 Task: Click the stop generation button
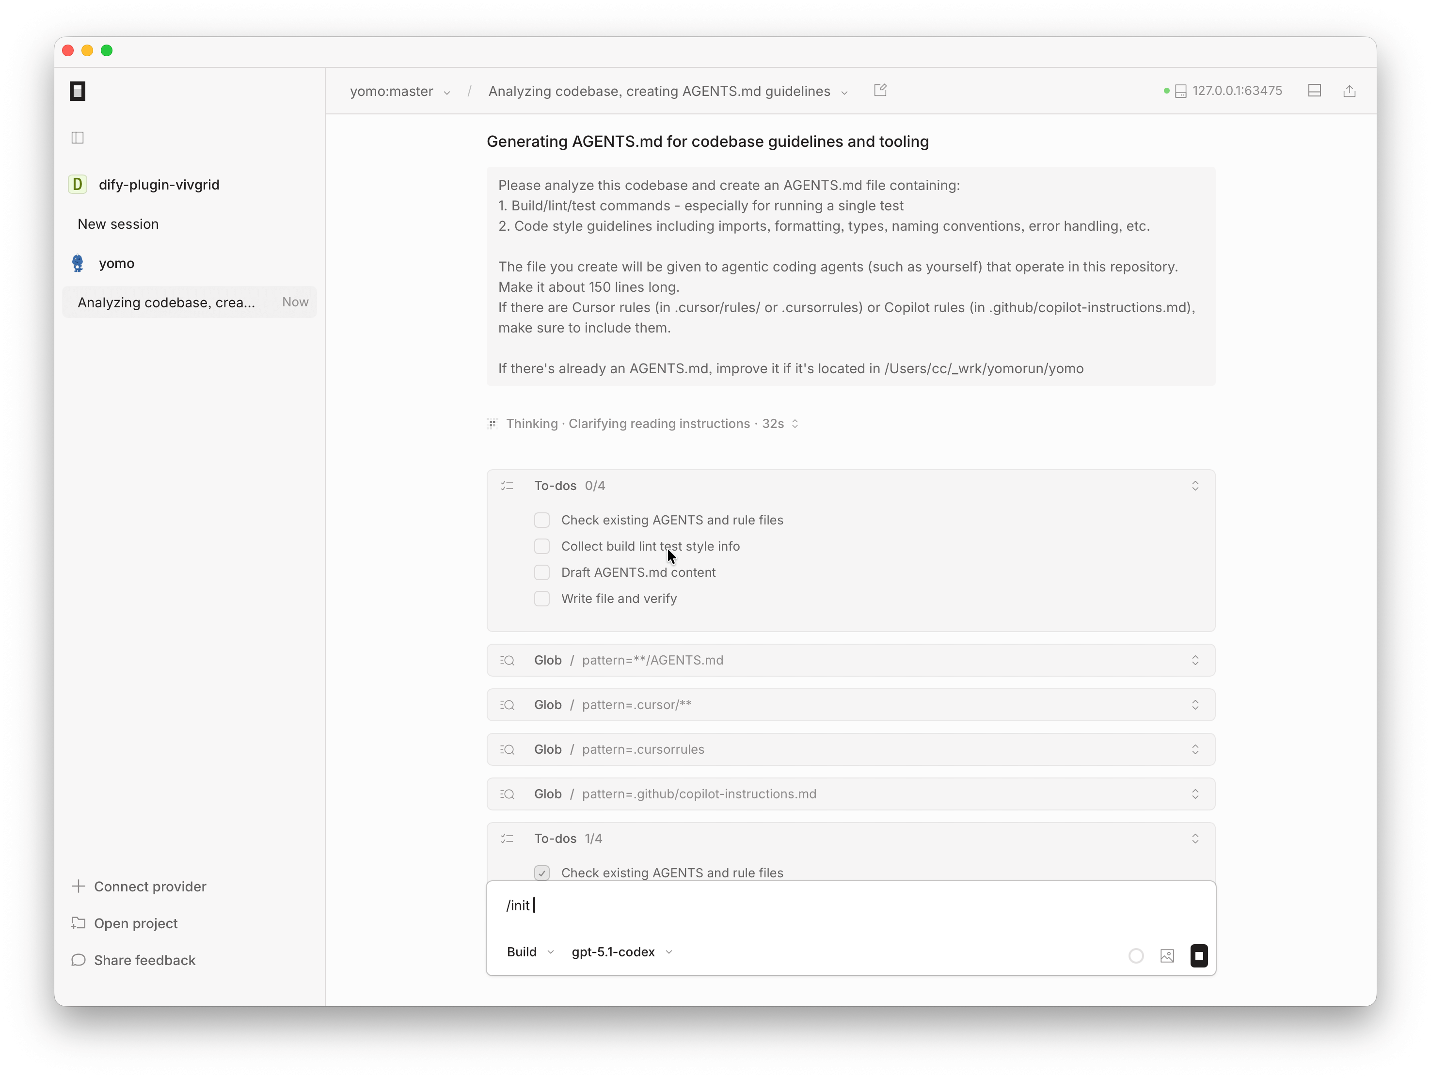(1198, 956)
